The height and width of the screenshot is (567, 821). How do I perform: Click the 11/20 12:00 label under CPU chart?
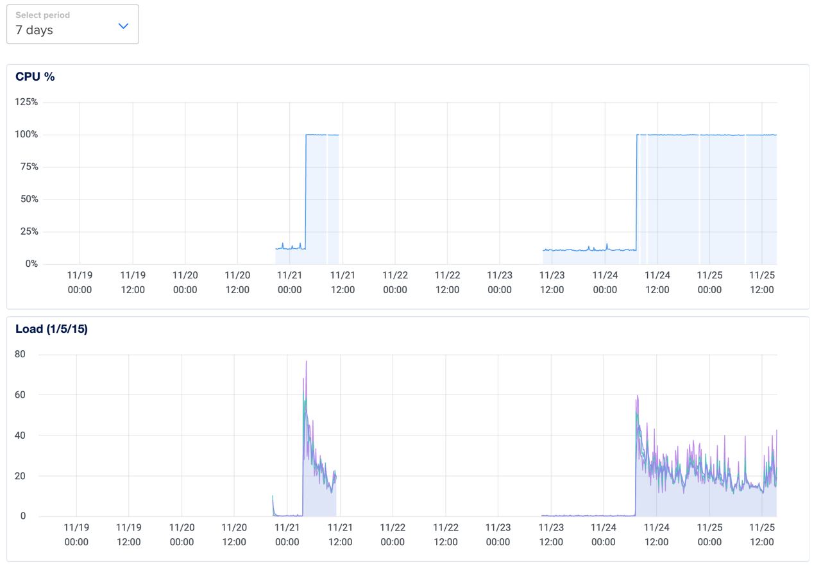[237, 282]
